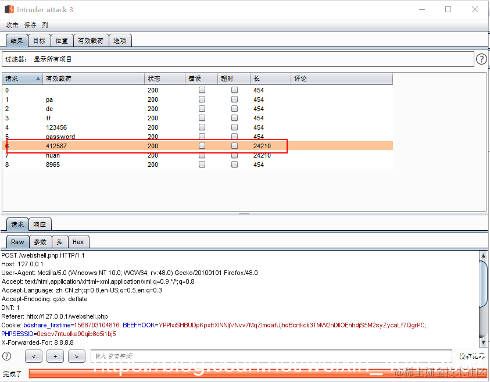490x382 pixels.
Task: Toggle the 错误 checkbox in request 0 row
Action: coord(202,90)
